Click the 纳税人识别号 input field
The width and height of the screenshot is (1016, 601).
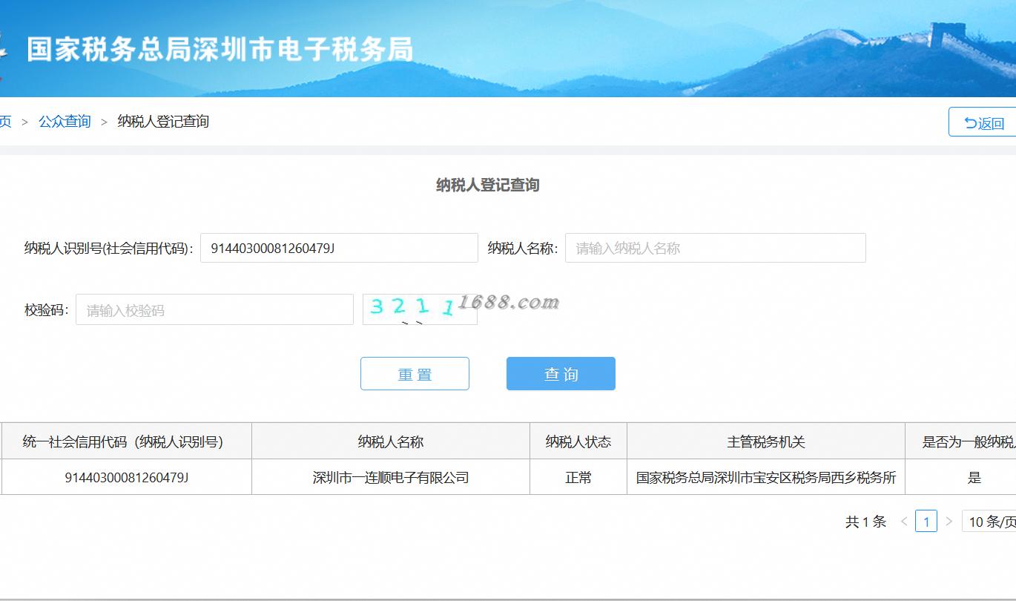pos(339,248)
